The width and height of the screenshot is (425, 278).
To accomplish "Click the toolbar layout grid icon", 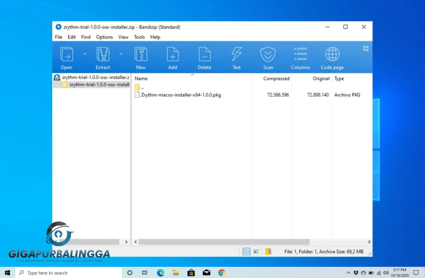I will pyautogui.click(x=366, y=48).
